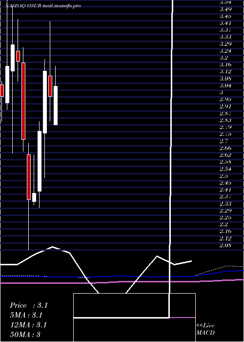Click the 3.16 price axis label

tap(225, 65)
